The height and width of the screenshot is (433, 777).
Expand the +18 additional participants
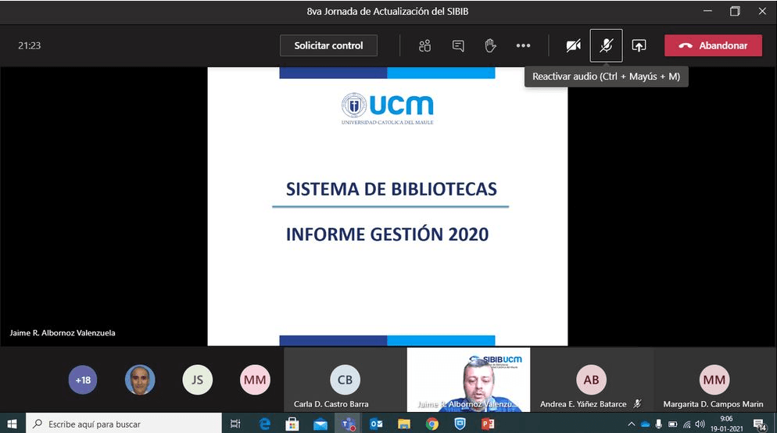click(83, 380)
